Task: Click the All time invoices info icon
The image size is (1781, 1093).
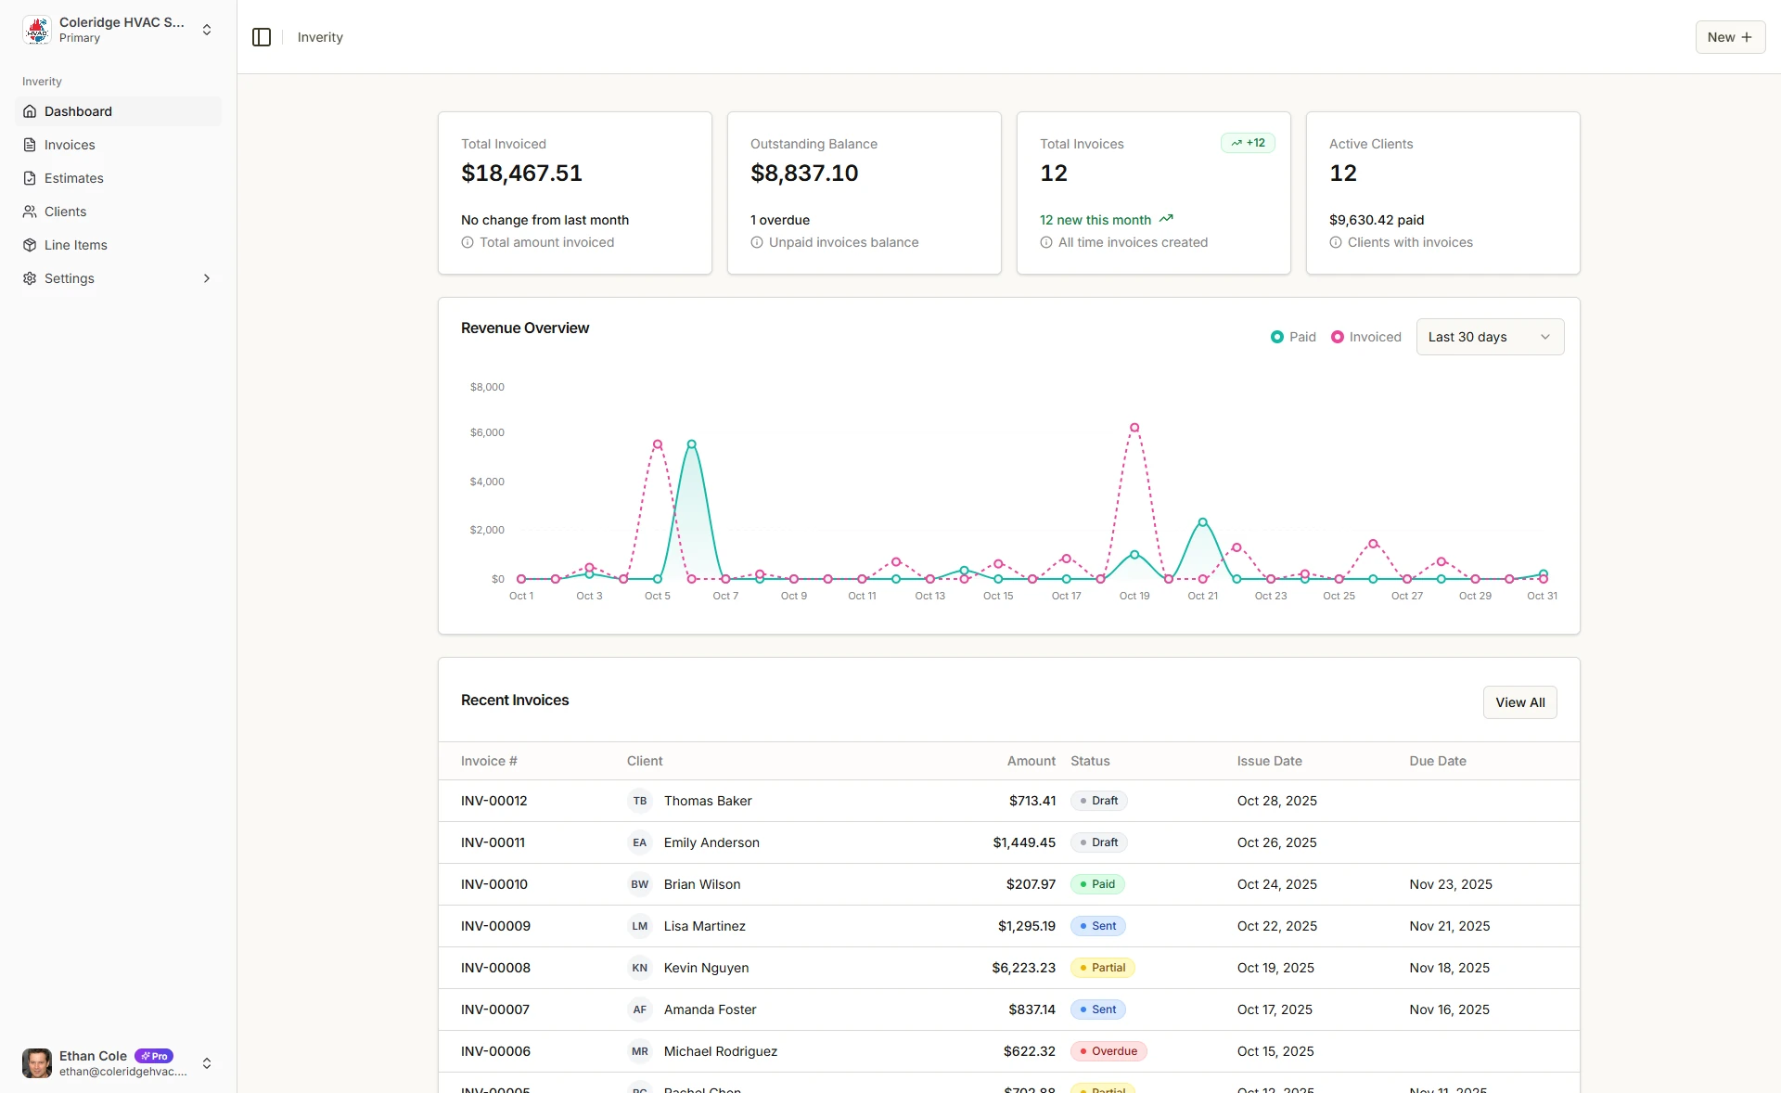Action: (x=1046, y=242)
